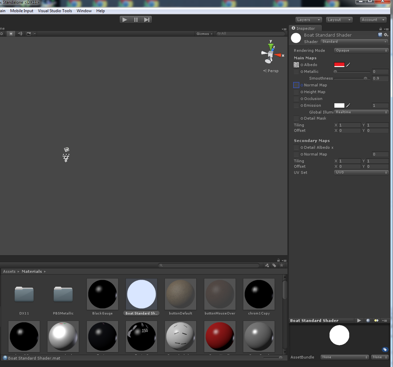Open the Mobile Input menu
393x367 pixels.
pyautogui.click(x=21, y=11)
